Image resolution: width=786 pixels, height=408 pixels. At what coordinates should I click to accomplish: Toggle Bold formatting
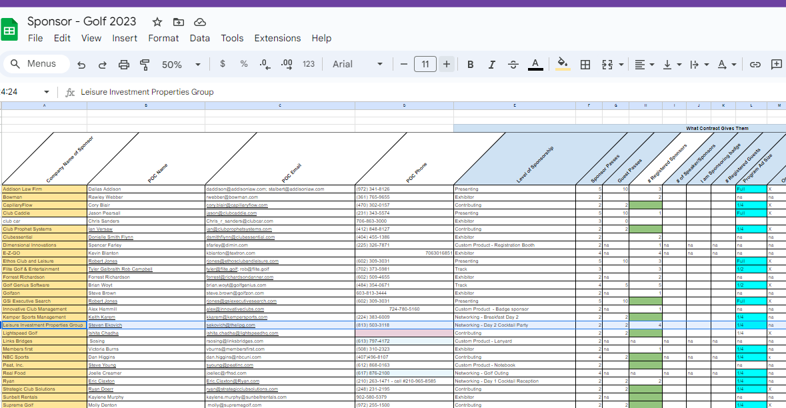click(x=471, y=65)
